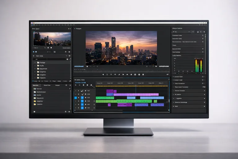Click the refresh icon ending the project panel's bottom row
The width and height of the screenshot is (238, 159).
pyautogui.click(x=70, y=81)
